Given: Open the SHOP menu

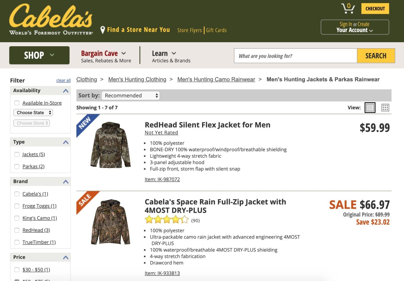Looking at the screenshot, I should coord(39,55).
